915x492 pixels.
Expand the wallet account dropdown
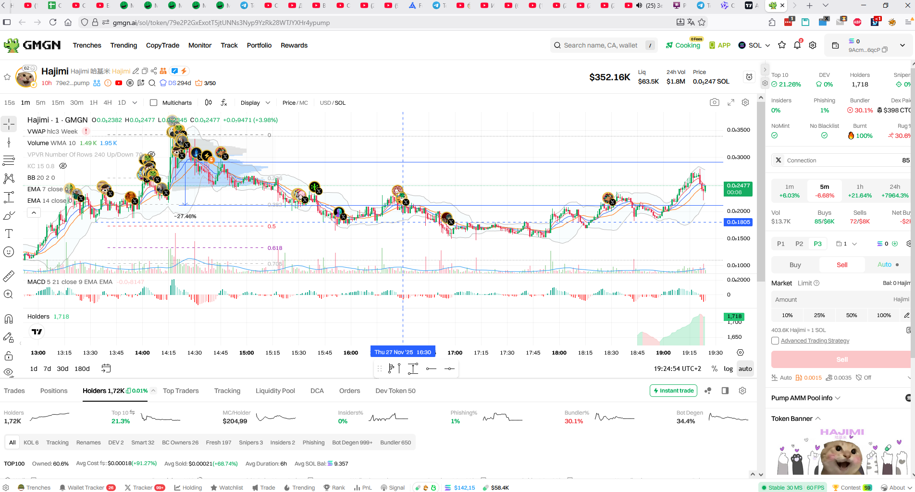[903, 45]
